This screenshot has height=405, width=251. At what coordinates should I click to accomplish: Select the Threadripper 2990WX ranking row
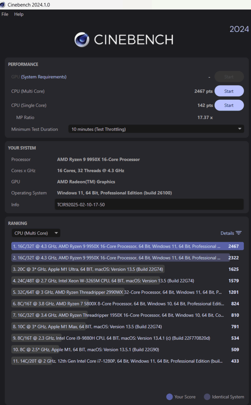tap(128, 292)
